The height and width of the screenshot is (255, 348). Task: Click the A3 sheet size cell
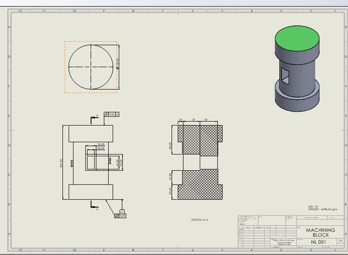(341, 240)
